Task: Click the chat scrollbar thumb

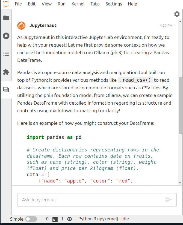Action: click(x=180, y=106)
